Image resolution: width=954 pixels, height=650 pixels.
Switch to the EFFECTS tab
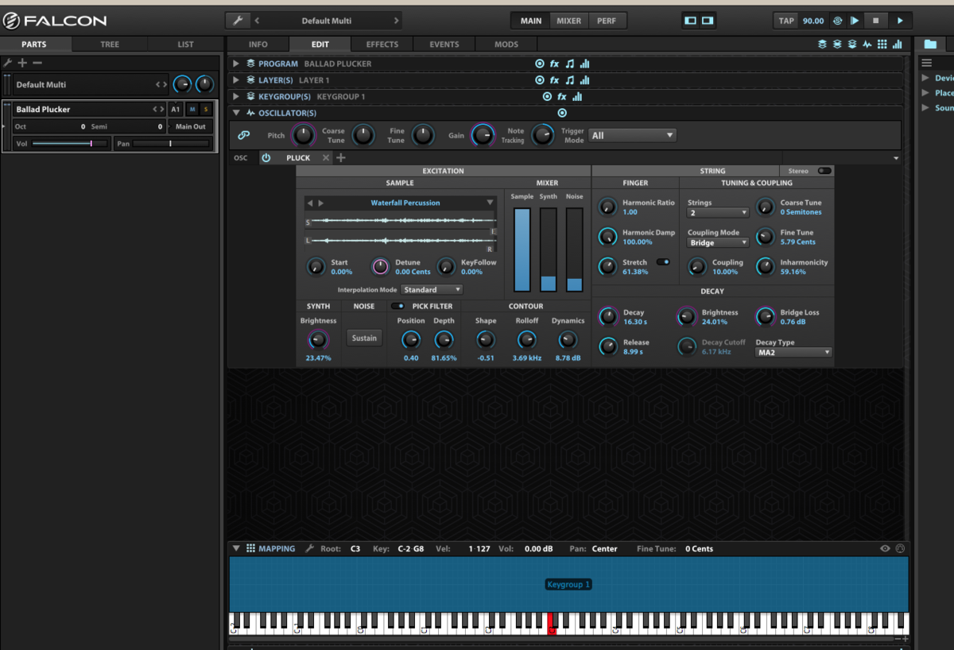(382, 44)
